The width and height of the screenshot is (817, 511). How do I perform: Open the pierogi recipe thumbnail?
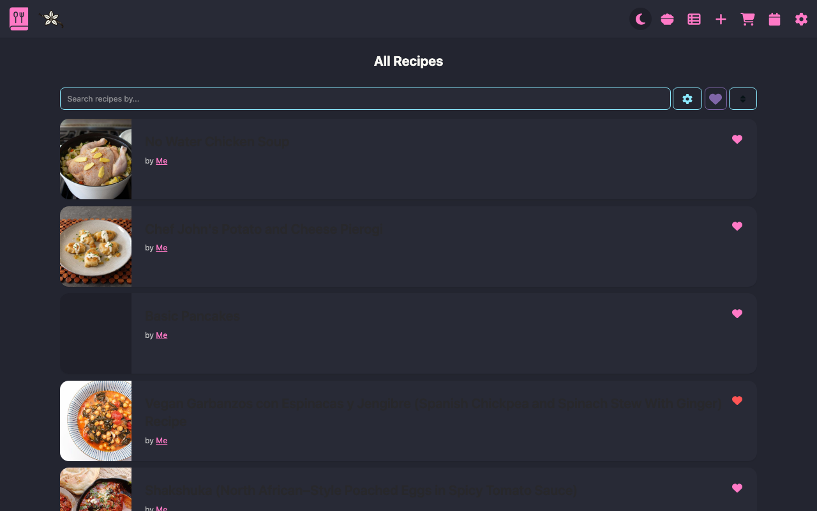(96, 247)
